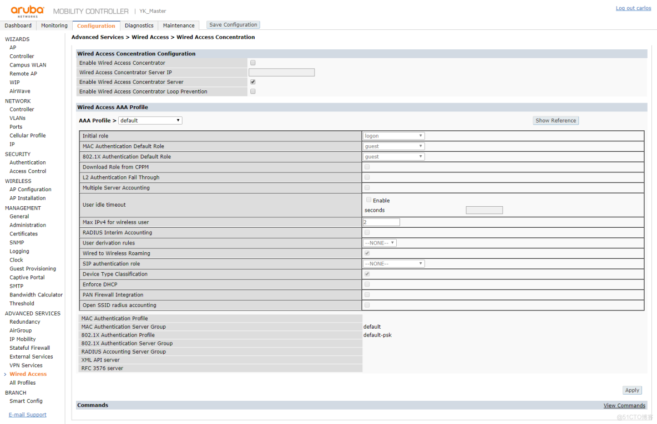Open MAC Authentication Default Role dropdown

pos(393,146)
